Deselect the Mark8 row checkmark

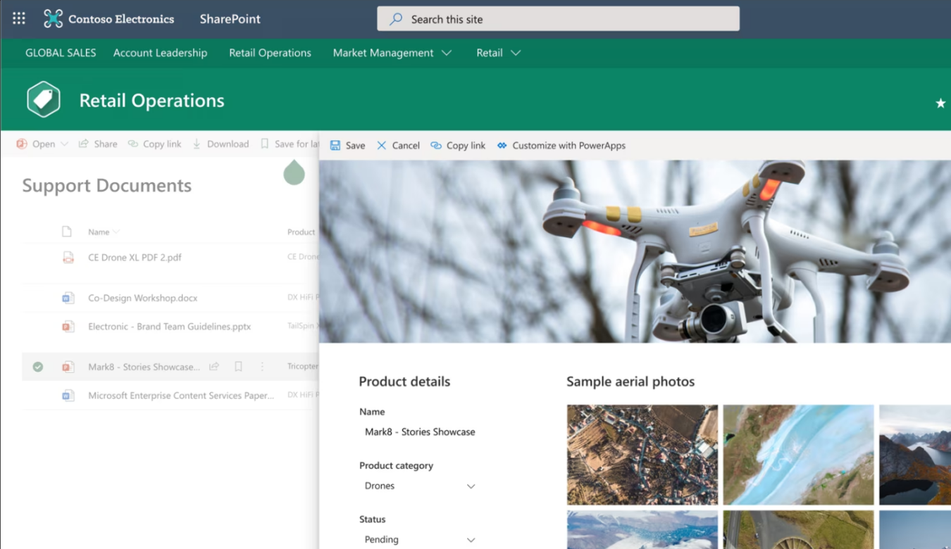click(38, 367)
